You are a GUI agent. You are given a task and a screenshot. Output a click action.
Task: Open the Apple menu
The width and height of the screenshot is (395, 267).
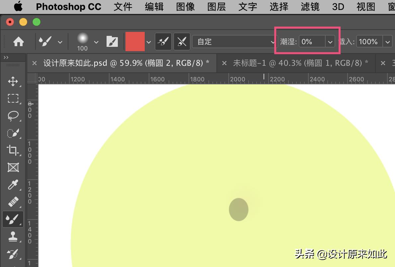[x=18, y=7]
